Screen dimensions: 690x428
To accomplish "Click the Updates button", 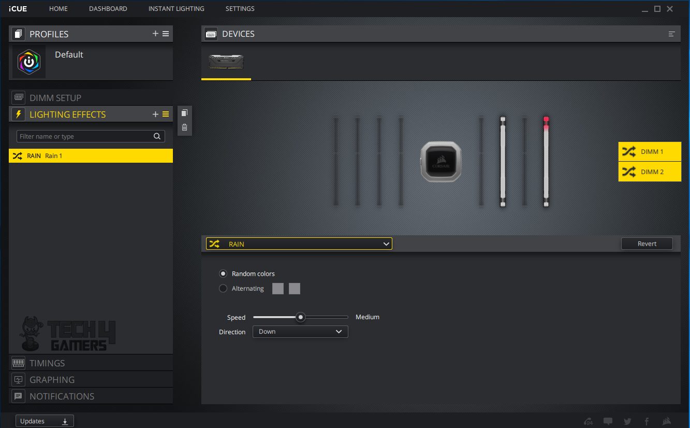I will (45, 421).
